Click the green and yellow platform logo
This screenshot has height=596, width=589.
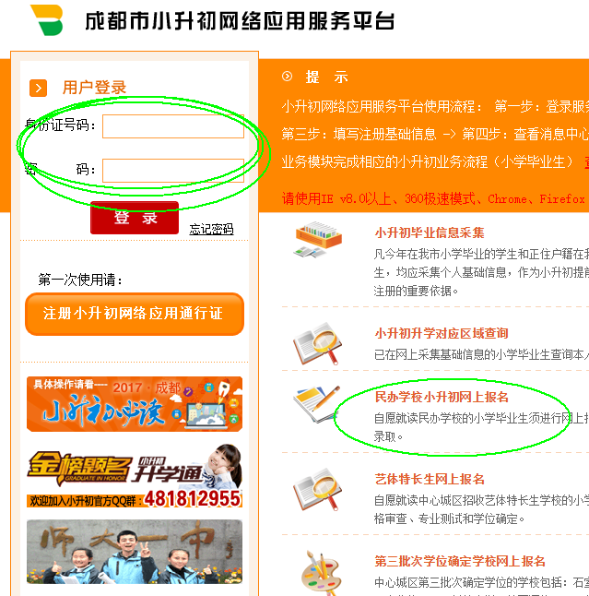[47, 20]
